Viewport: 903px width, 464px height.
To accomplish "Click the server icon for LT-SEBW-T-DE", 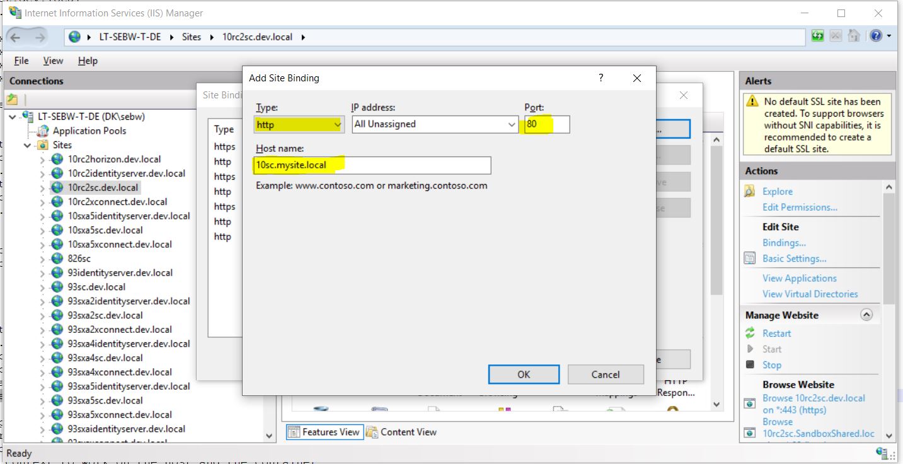I will [28, 117].
